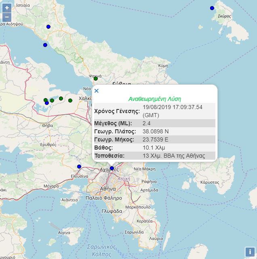257x259 pixels.
Task: Open the map info button
Action: (249, 252)
